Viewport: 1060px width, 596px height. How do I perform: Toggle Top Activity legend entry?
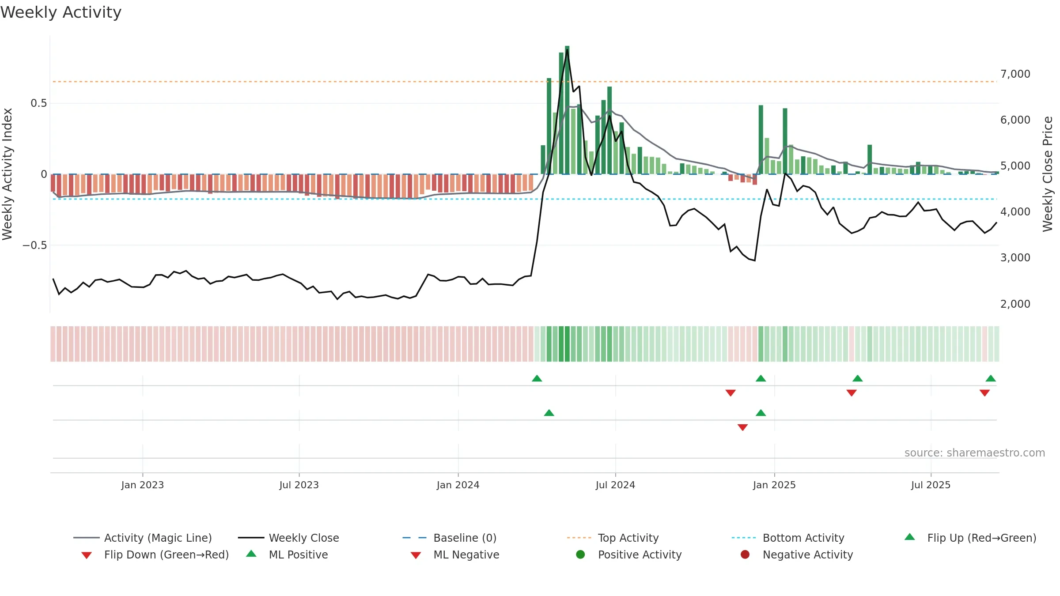(613, 538)
